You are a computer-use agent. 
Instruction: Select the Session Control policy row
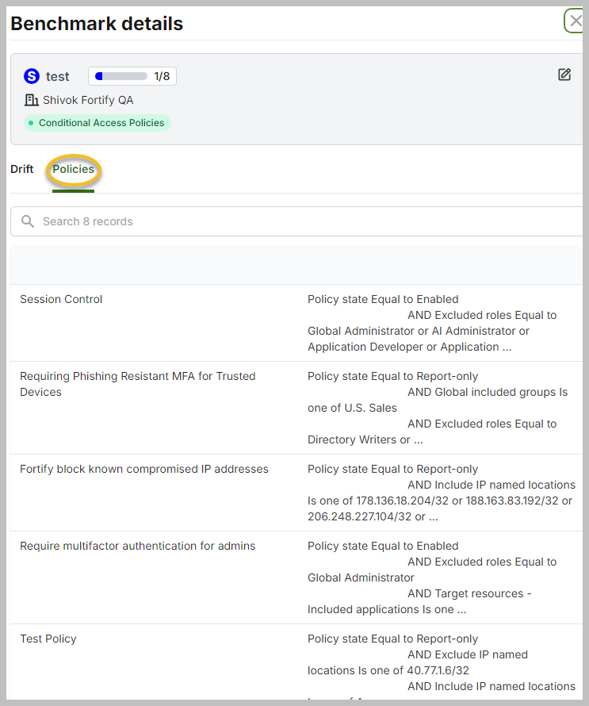[x=61, y=299]
